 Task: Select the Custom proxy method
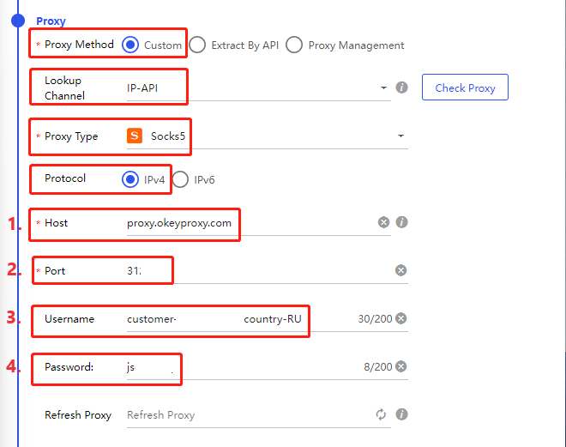pos(130,45)
